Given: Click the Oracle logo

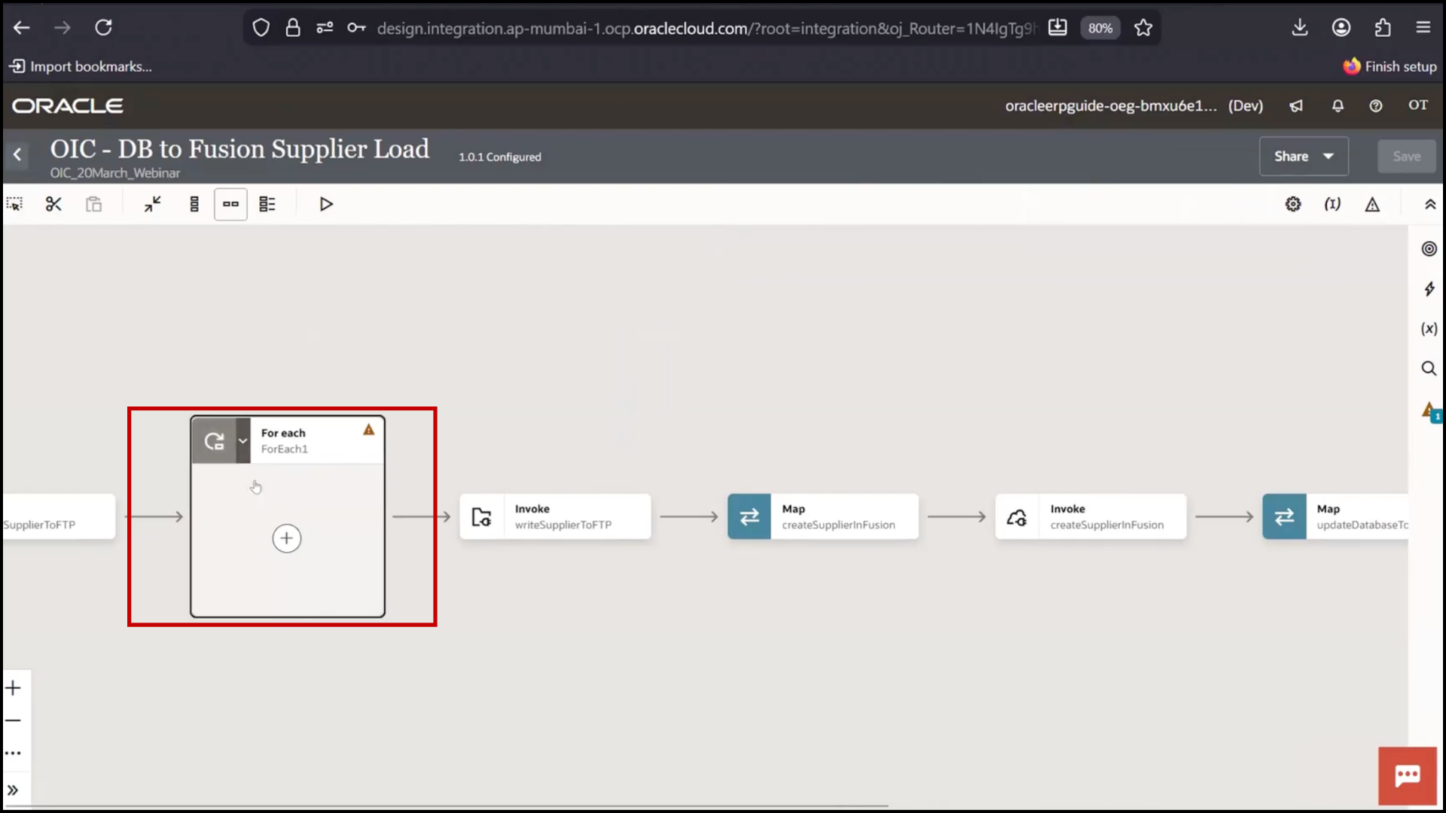Looking at the screenshot, I should pos(68,106).
